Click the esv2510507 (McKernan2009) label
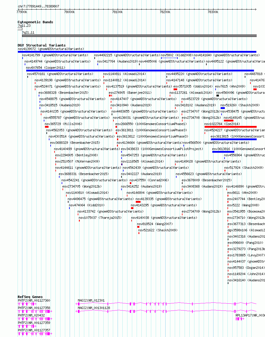265x337 pixels. point(77,161)
